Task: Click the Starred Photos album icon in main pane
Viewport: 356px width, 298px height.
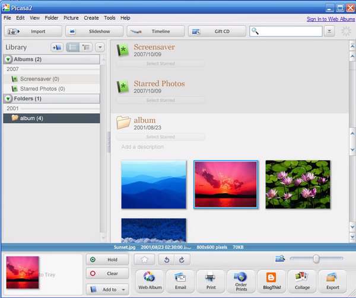Action: 123,86
